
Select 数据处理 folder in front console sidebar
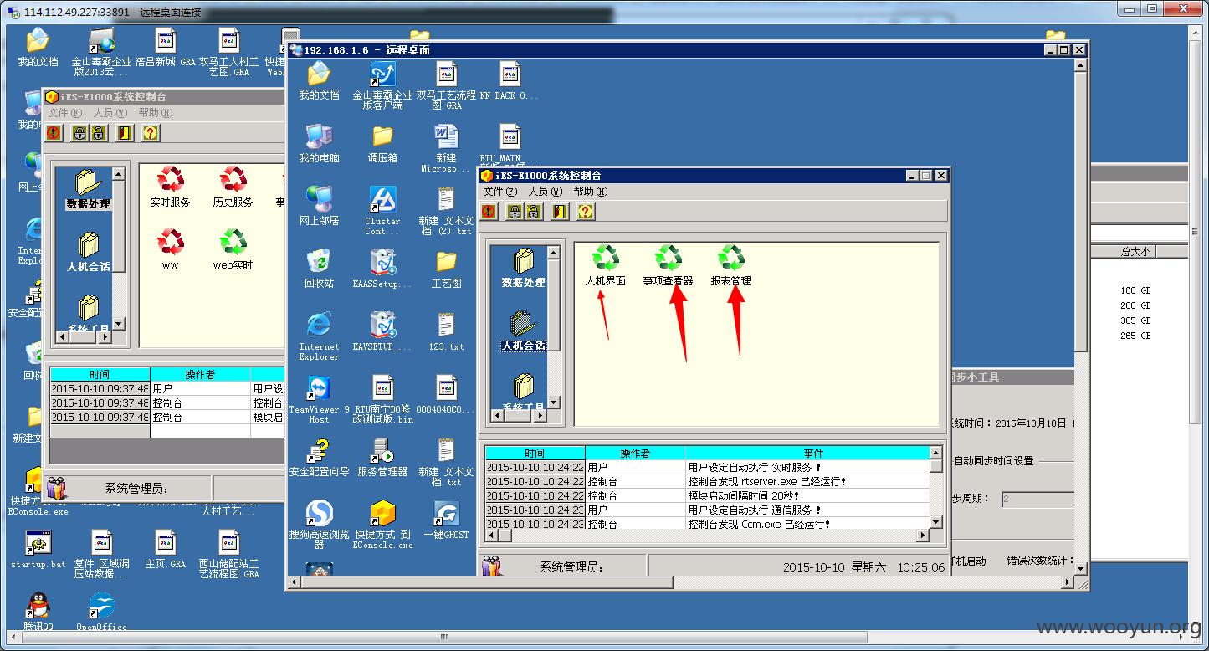(524, 269)
